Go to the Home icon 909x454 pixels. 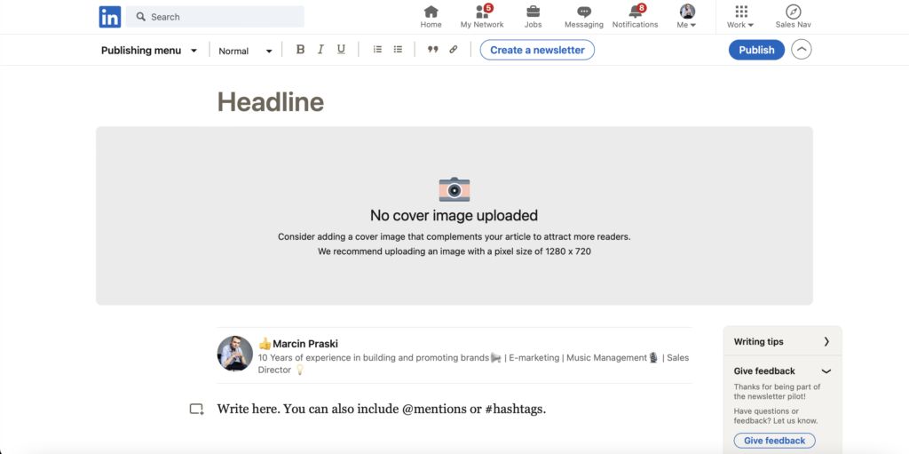click(431, 12)
